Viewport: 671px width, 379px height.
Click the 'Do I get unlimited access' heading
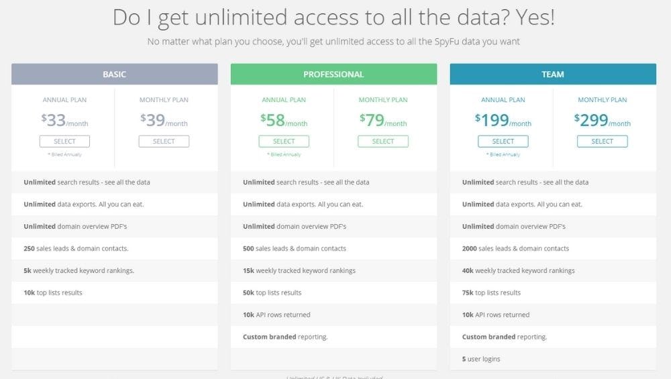[x=333, y=18]
